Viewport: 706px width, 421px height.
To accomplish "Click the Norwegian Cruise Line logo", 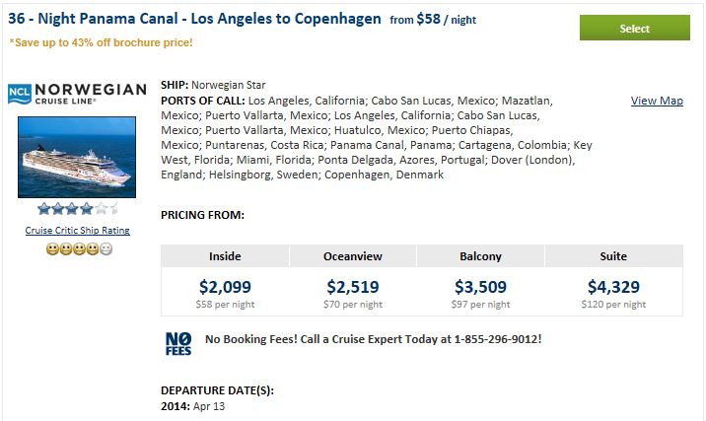I will [77, 94].
